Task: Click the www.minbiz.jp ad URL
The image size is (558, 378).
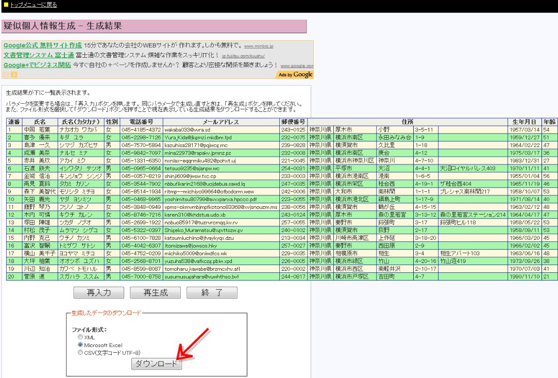Action: (259, 46)
